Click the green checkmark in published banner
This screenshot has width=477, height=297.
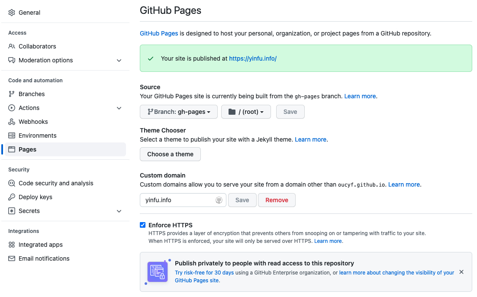coord(151,59)
